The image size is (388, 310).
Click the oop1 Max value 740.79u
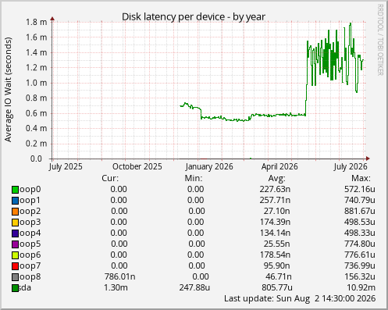click(x=360, y=200)
